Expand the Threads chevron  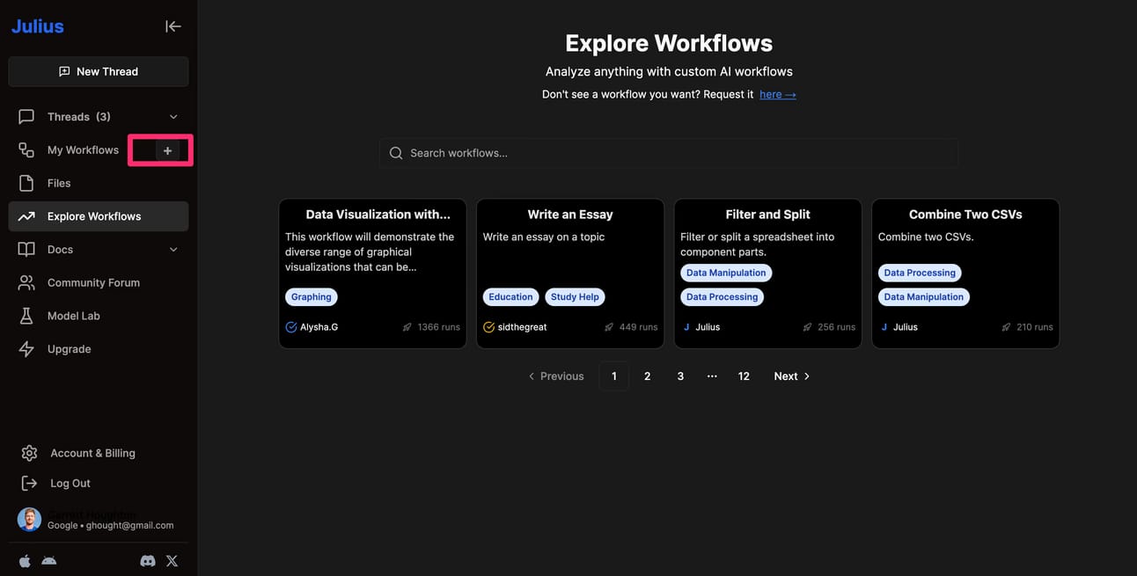[173, 117]
